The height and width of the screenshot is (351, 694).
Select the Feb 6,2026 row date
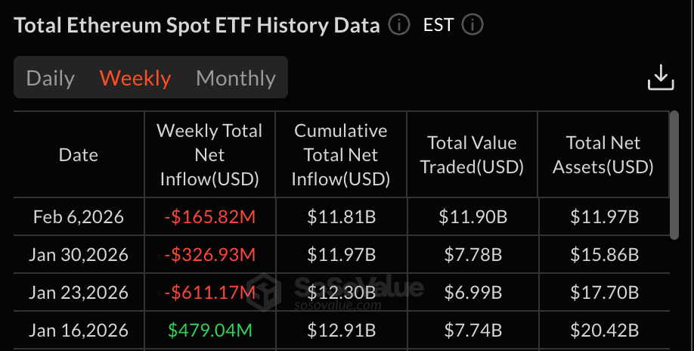(79, 218)
